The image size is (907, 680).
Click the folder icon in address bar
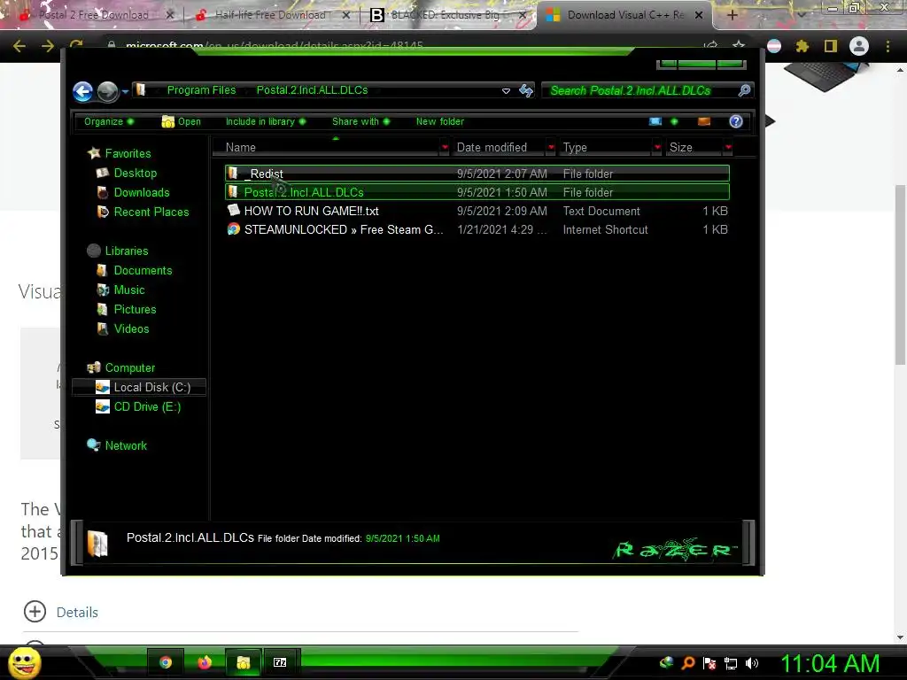pos(141,90)
